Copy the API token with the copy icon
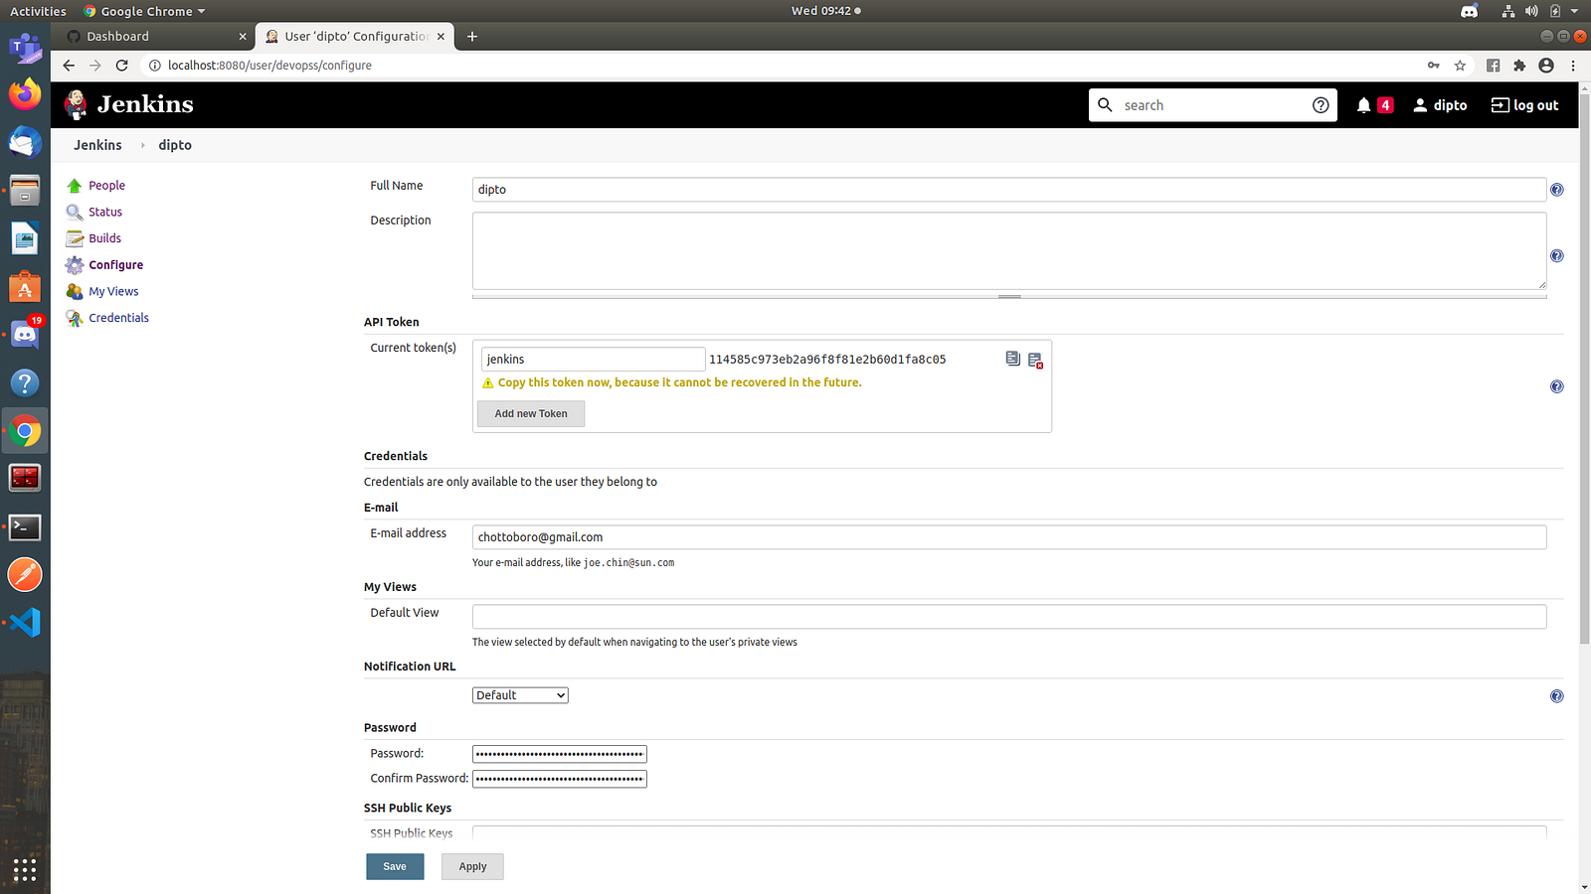 tap(1012, 359)
